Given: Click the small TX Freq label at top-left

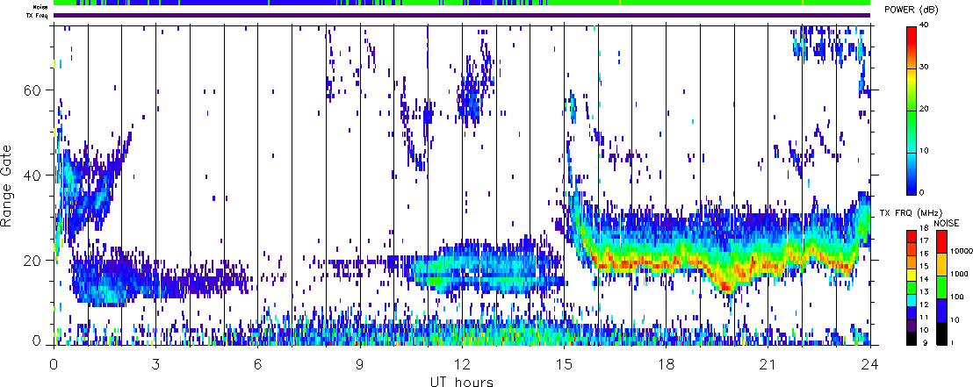Looking at the screenshot, I should 37,15.
